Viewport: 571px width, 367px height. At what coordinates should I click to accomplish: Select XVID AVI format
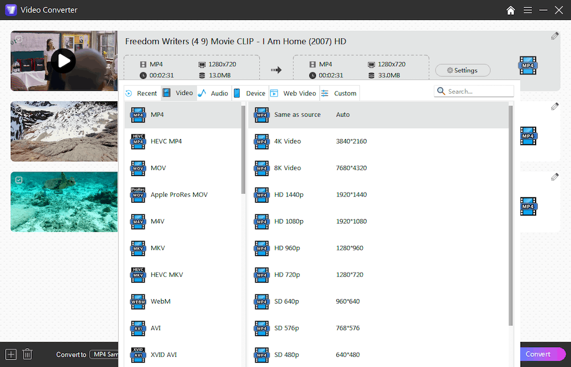click(183, 354)
